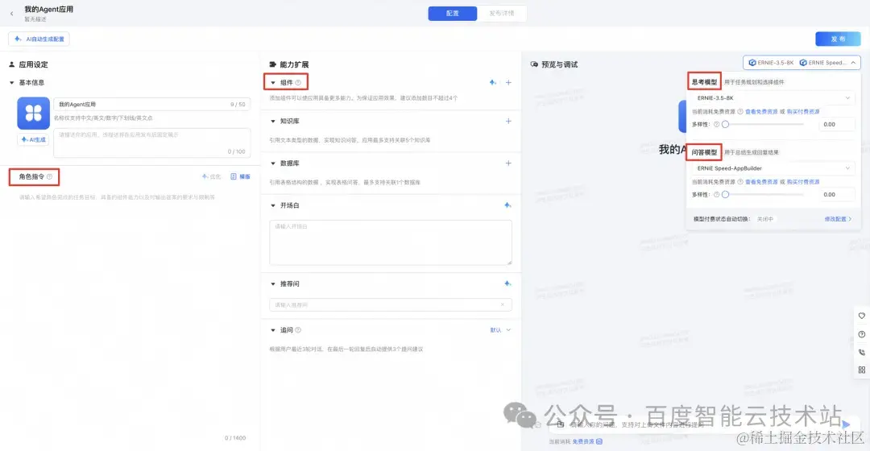Click info icon after 思考模型 当前消耗免费资源

740,111
